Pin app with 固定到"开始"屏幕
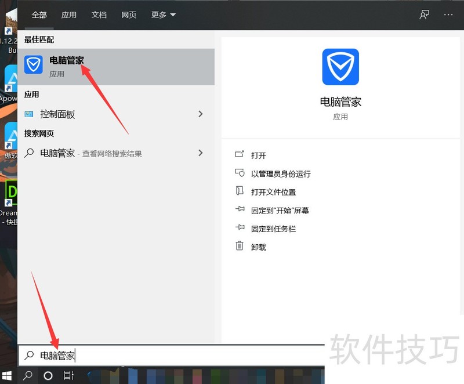The image size is (464, 384). (280, 211)
